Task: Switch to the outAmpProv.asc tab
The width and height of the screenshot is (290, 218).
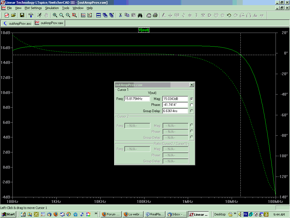Action: [17, 23]
